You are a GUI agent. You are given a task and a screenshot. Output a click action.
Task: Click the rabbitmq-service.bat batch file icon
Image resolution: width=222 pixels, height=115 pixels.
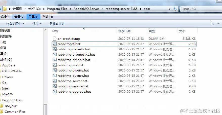tap(55, 86)
